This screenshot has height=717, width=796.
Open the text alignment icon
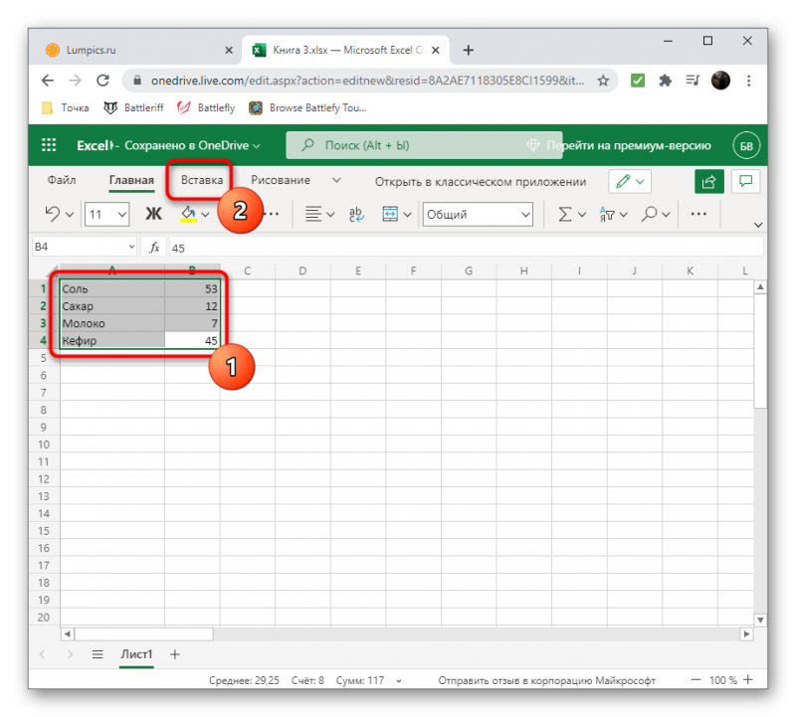313,214
